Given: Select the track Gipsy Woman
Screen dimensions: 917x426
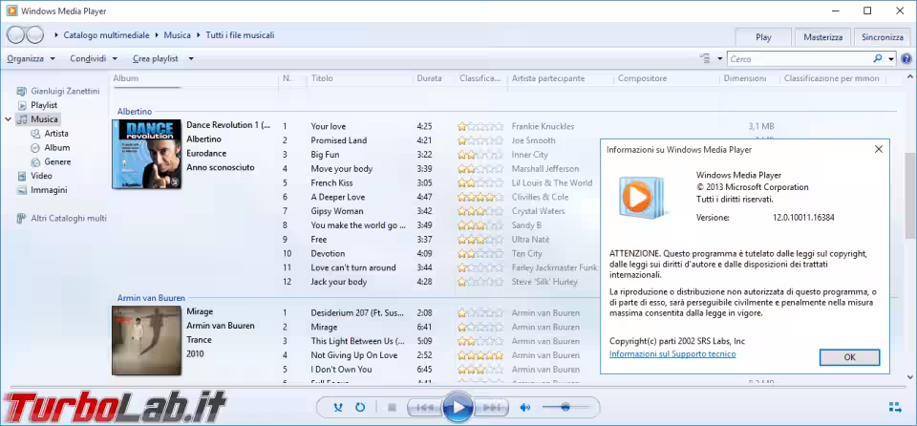Looking at the screenshot, I should (337, 211).
